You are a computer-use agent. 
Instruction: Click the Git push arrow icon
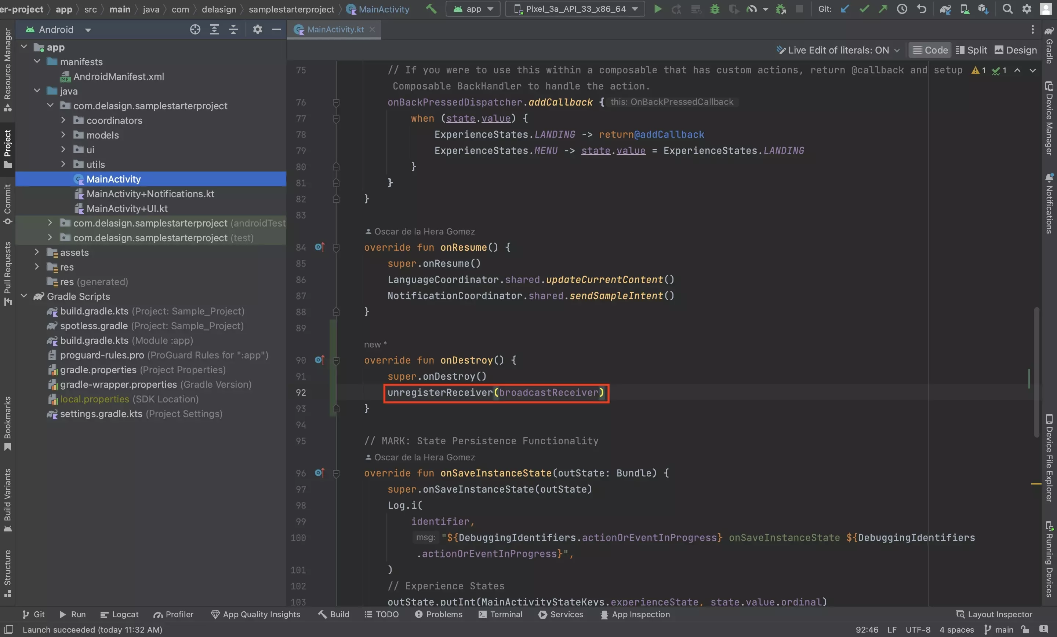(883, 9)
